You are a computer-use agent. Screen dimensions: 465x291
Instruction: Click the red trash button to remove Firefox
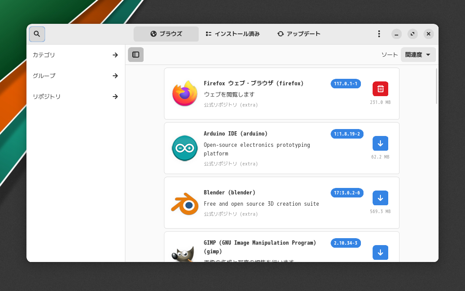point(380,89)
